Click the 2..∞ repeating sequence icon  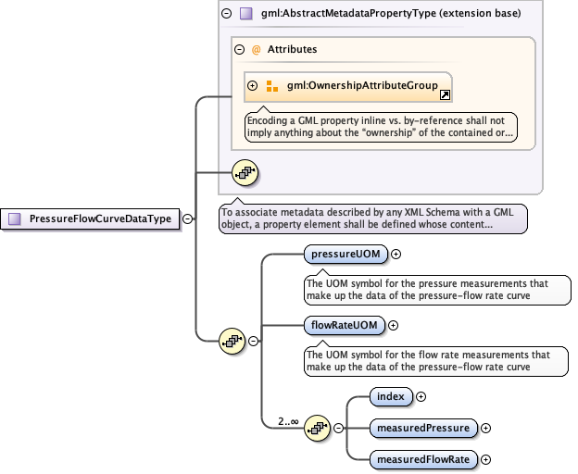[318, 428]
